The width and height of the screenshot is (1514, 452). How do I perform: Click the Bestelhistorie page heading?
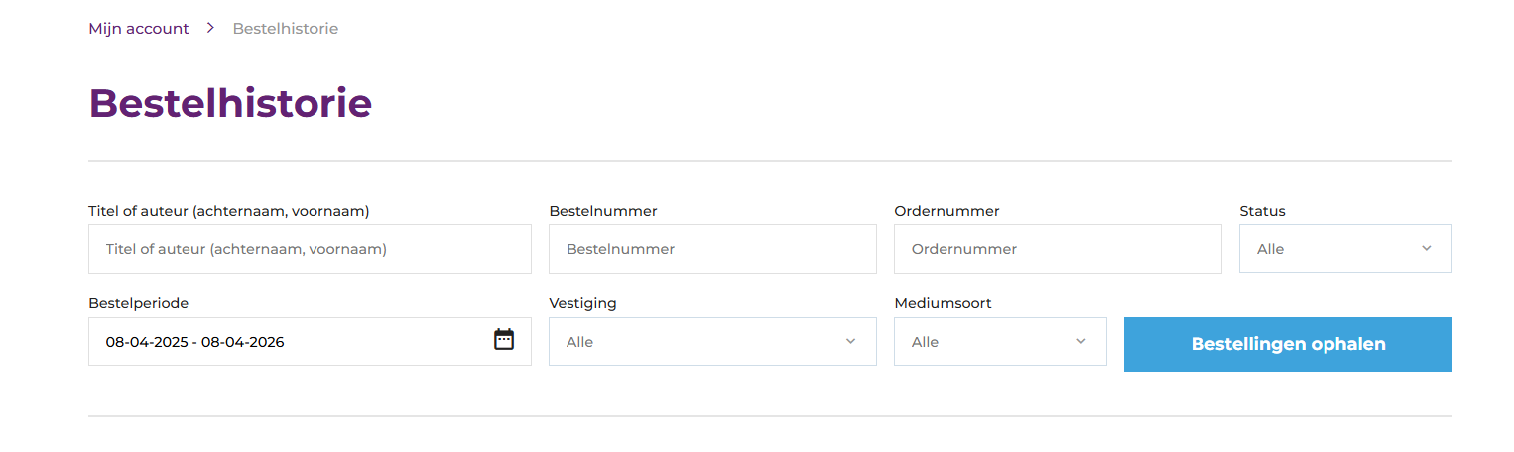(230, 103)
